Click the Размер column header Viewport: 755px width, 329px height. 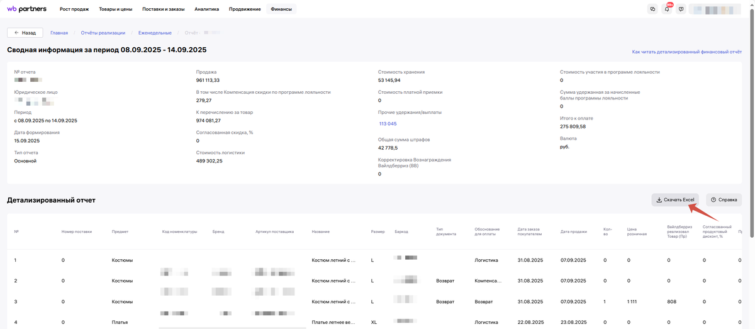point(377,232)
